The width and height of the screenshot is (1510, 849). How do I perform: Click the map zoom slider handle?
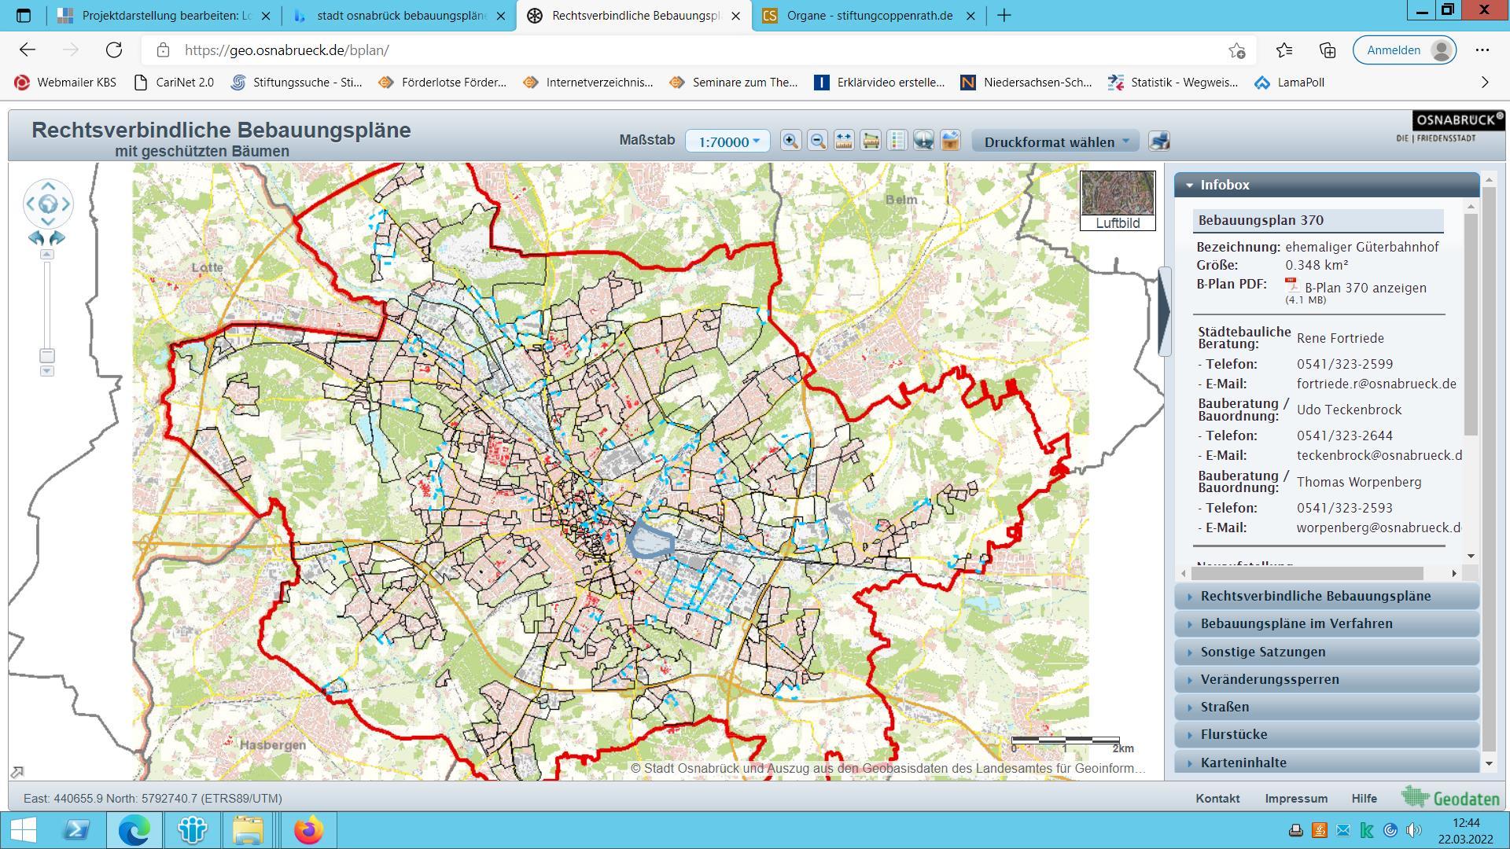point(47,355)
